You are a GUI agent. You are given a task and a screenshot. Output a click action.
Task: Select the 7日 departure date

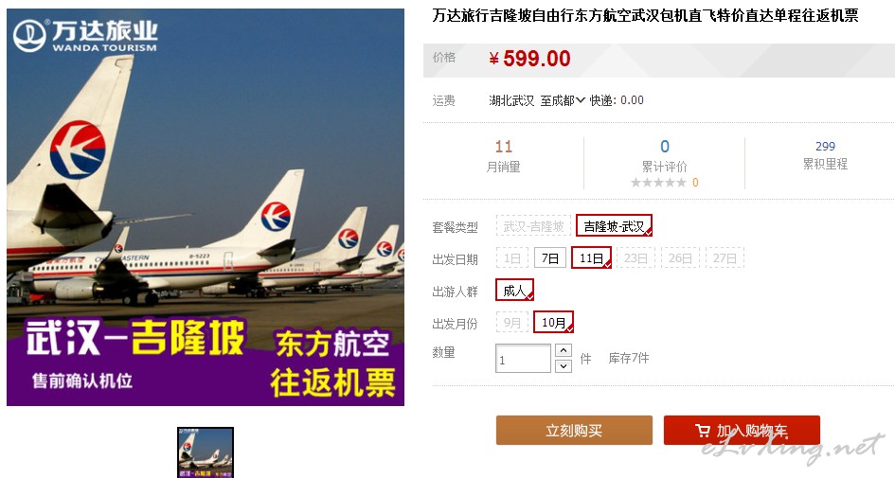click(549, 258)
